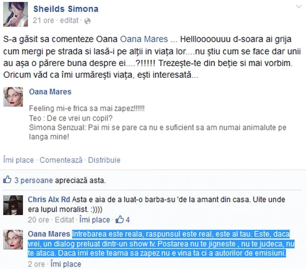Open Oana Mares name in shared post
This screenshot has height=269, width=306.
pyautogui.click(x=50, y=92)
